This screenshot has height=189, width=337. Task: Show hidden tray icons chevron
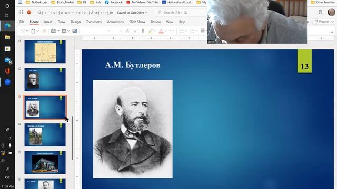click(10, 138)
